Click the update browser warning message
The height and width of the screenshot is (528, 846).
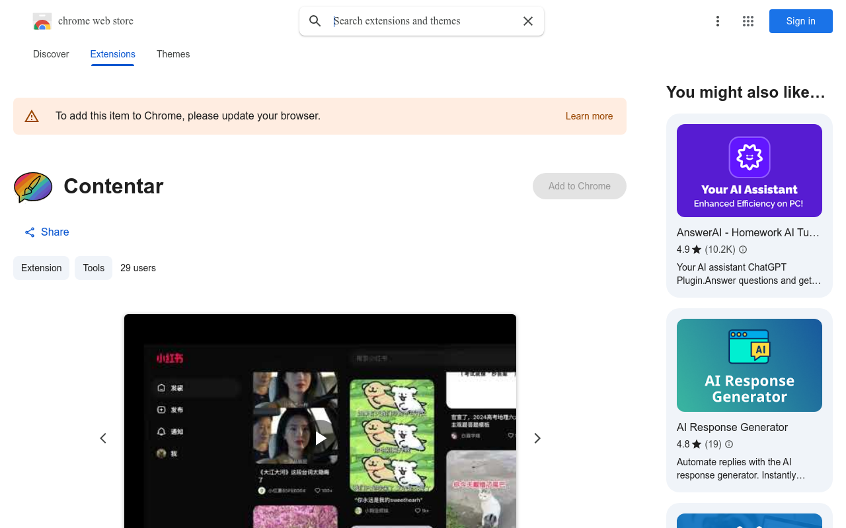point(188,116)
